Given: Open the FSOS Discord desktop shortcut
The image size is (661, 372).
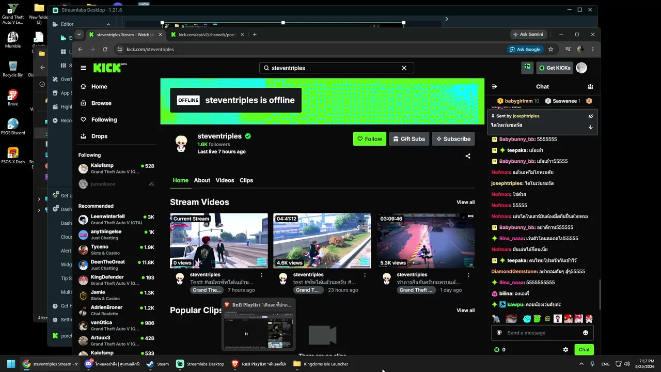Looking at the screenshot, I should 13,127.
